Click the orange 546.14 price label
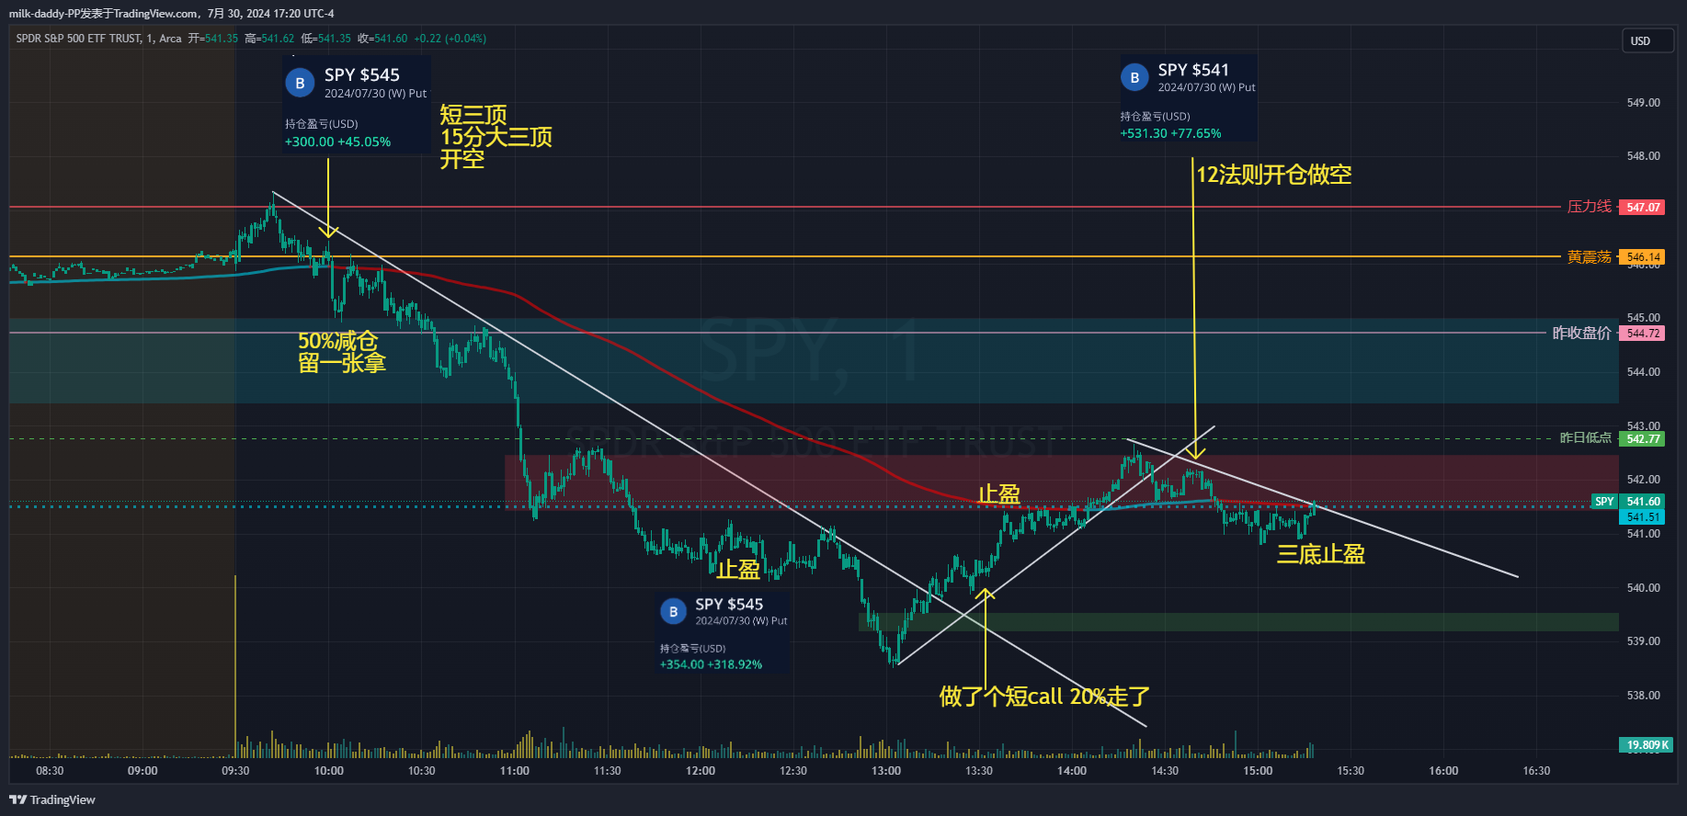Viewport: 1687px width, 816px height. (1642, 257)
